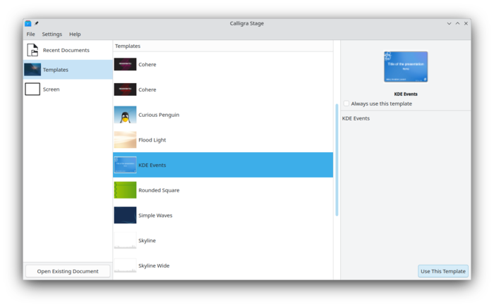
Task: Select the Flood Light template name
Action: point(152,140)
